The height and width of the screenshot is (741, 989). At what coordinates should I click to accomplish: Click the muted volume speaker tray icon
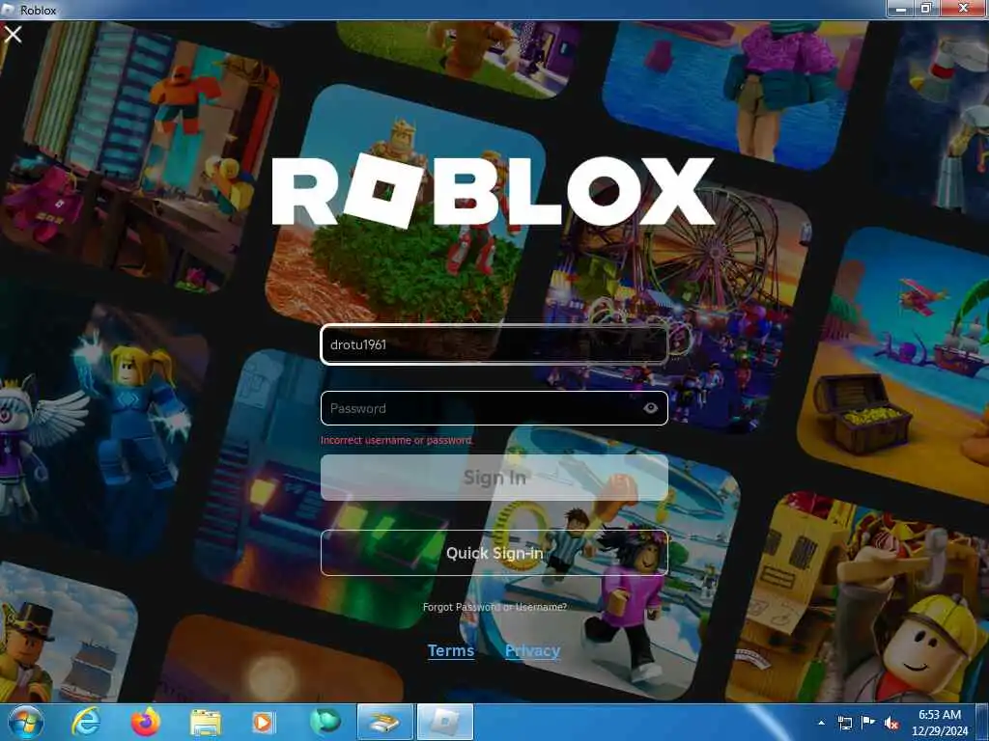891,724
